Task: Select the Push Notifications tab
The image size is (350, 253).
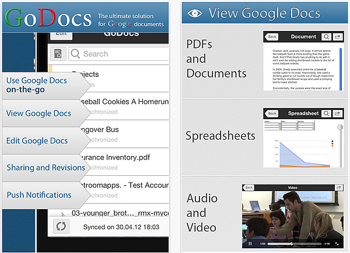Action: tap(45, 195)
